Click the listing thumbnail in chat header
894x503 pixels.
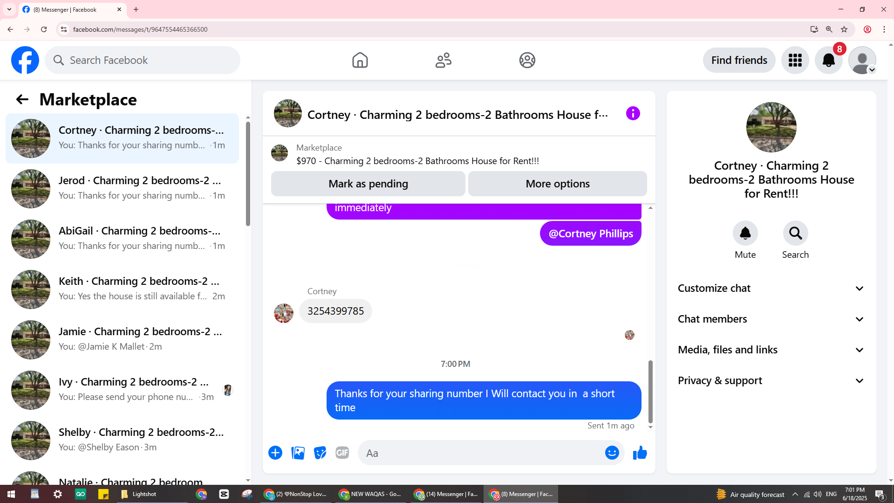(x=288, y=113)
